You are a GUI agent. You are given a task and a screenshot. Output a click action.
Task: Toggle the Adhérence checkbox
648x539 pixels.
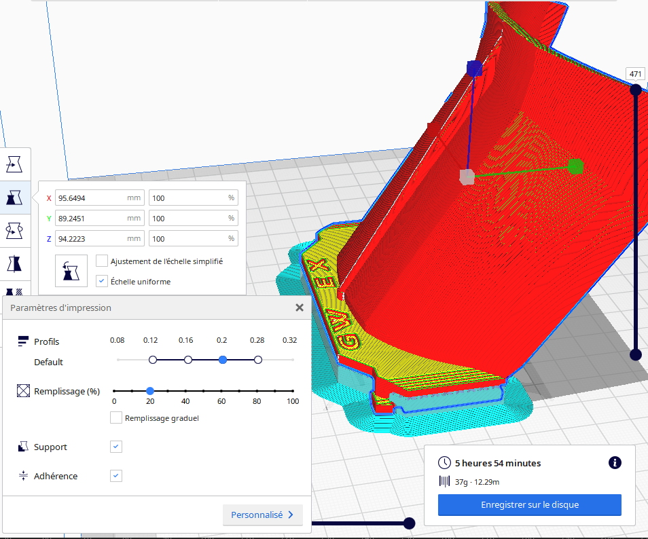116,476
